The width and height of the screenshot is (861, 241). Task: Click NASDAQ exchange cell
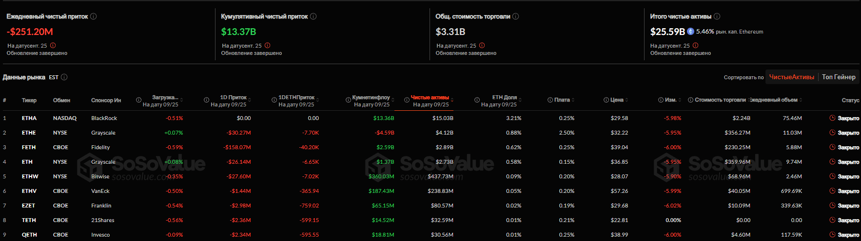pos(65,118)
